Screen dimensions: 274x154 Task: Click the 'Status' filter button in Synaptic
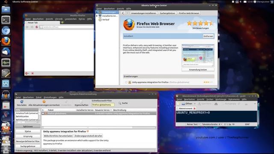28,131
